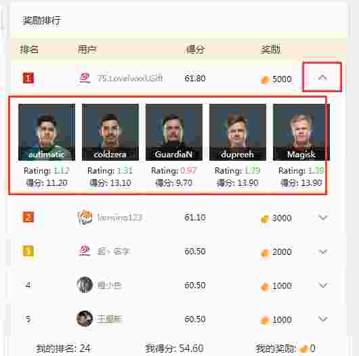The width and height of the screenshot is (359, 356).
Task: Click the second-place user's avatar
Action: [85, 217]
